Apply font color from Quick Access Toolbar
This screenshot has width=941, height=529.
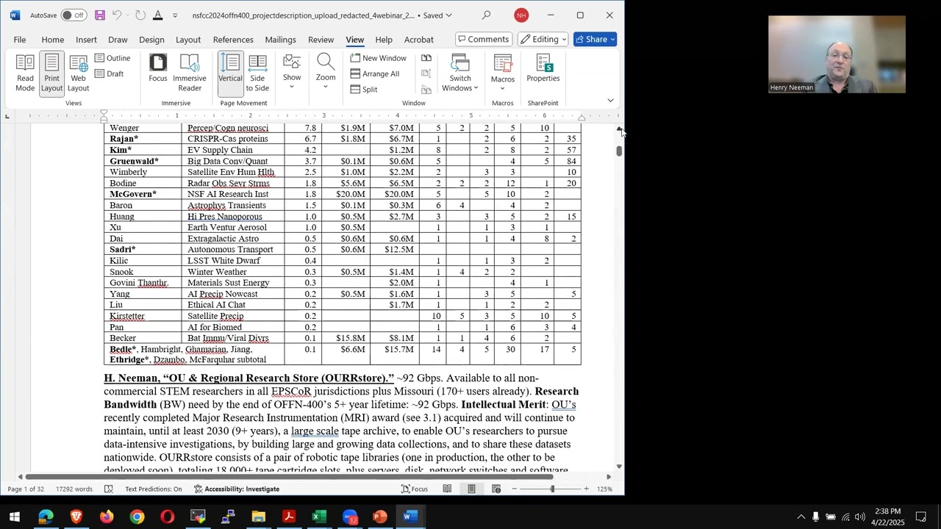click(159, 15)
